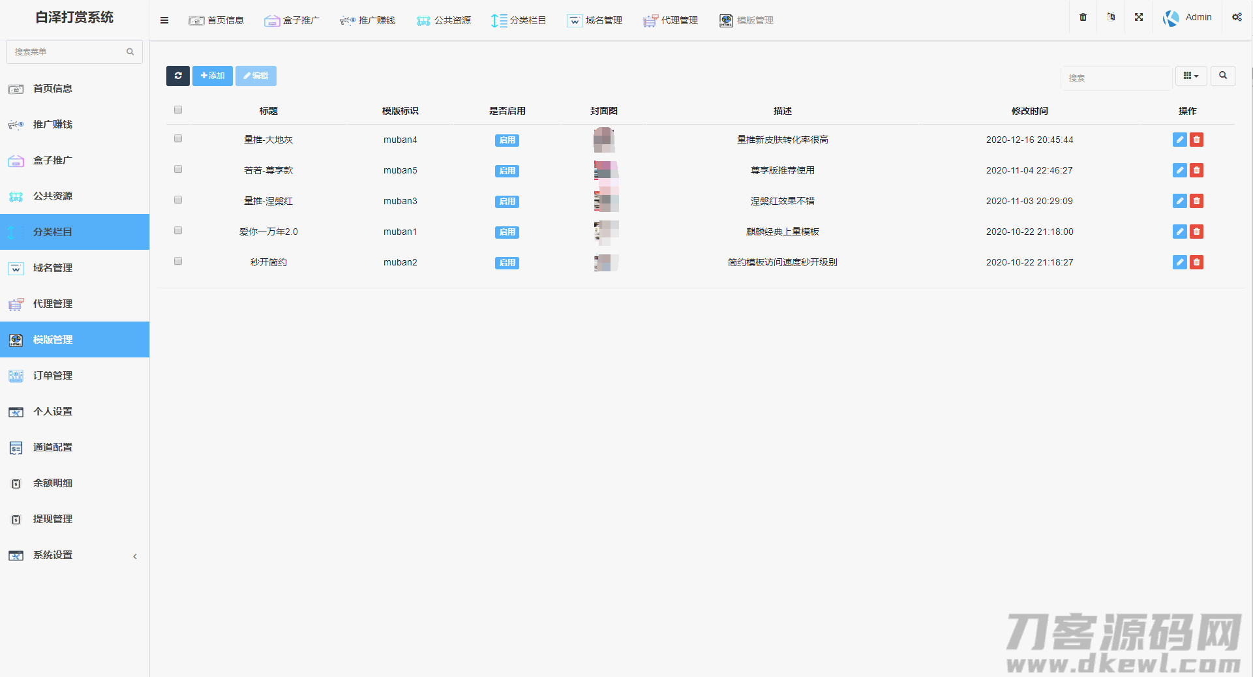
Task: Click the hamburger menu toggle icon
Action: click(x=164, y=20)
